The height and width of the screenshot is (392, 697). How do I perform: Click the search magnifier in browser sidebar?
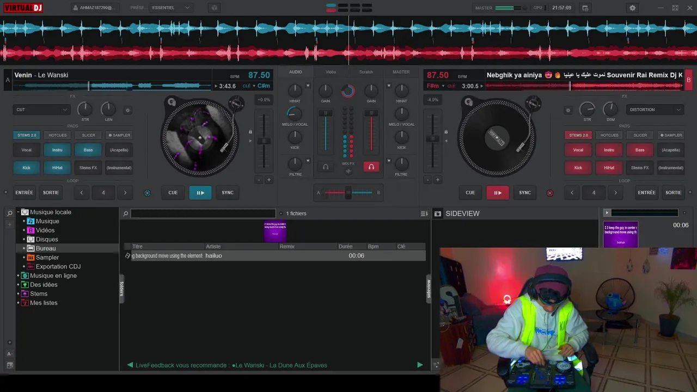coord(10,213)
